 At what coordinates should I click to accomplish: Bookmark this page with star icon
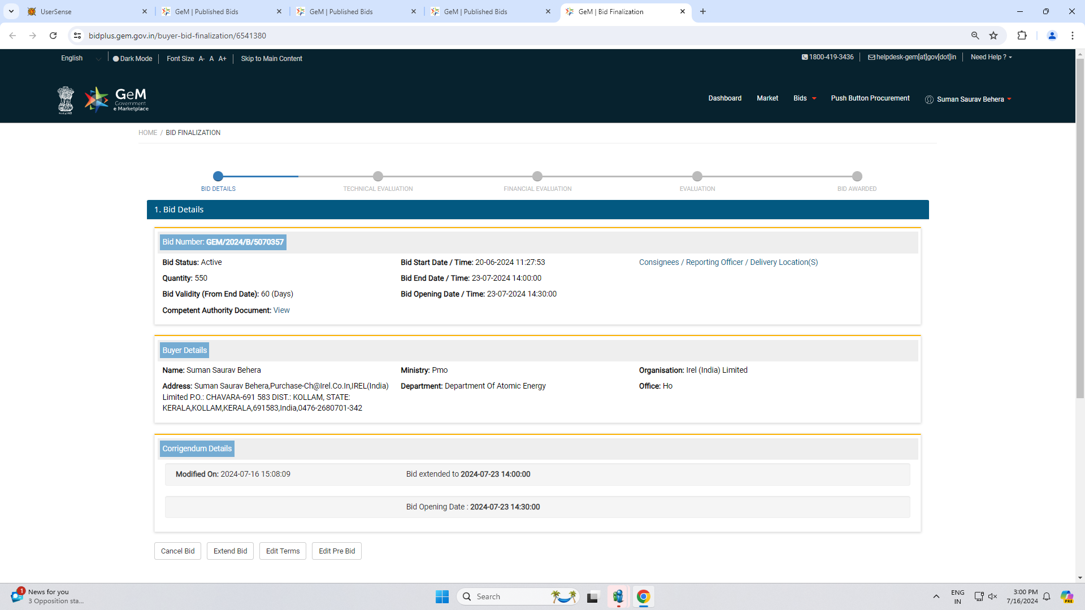coord(993,36)
